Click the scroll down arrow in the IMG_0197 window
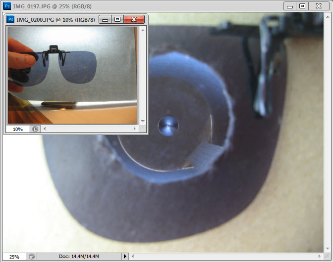The height and width of the screenshot is (262, 333). [x=328, y=248]
